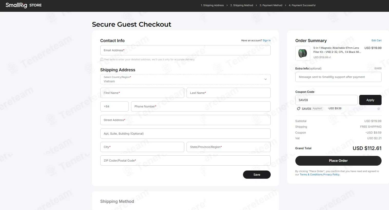Image resolution: width=389 pixels, height=210 pixels.
Task: Go to the Shipping Address checkout step
Action: (212, 5)
